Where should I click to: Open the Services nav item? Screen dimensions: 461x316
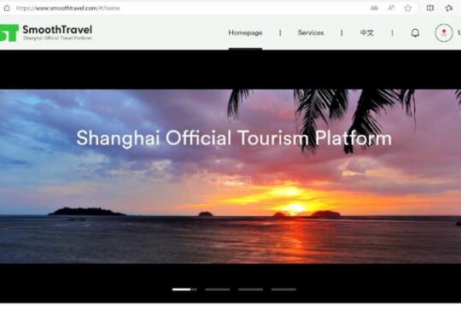pos(311,32)
